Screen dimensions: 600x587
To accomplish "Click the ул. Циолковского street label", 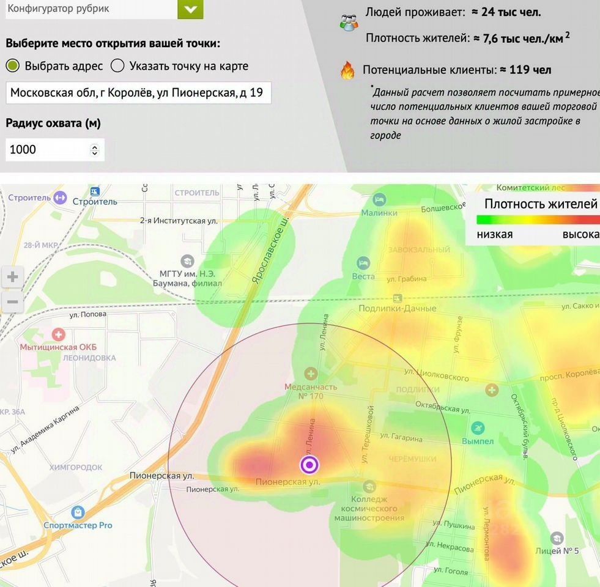I will (436, 375).
